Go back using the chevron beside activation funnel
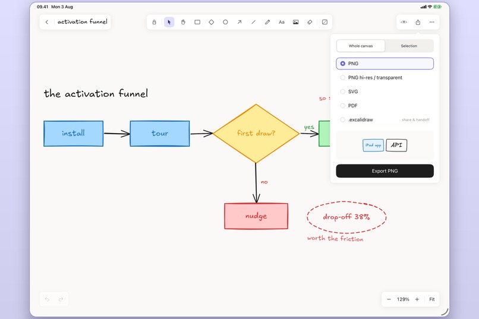The width and height of the screenshot is (479, 319). [47, 22]
